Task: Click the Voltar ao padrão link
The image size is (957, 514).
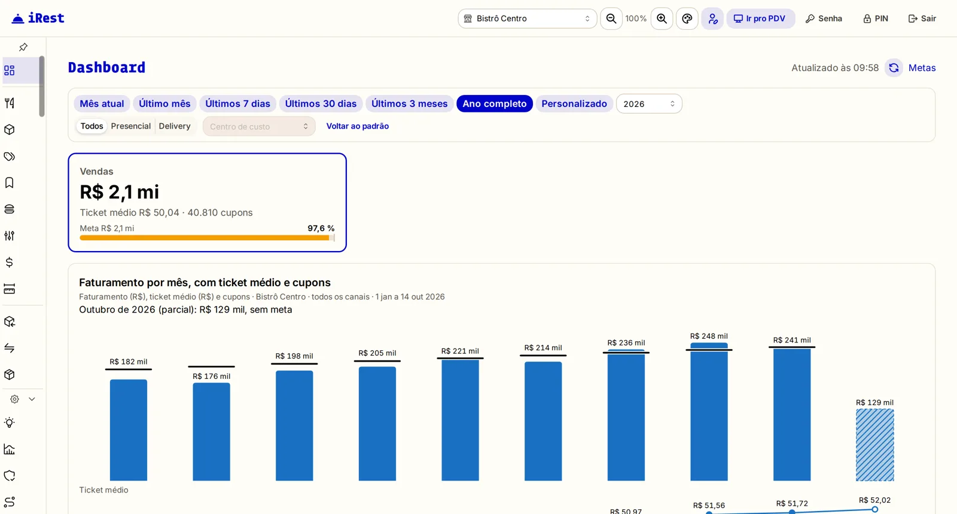Action: click(x=358, y=126)
